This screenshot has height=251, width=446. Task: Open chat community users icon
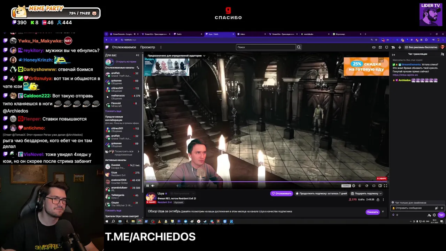pyautogui.click(x=442, y=54)
